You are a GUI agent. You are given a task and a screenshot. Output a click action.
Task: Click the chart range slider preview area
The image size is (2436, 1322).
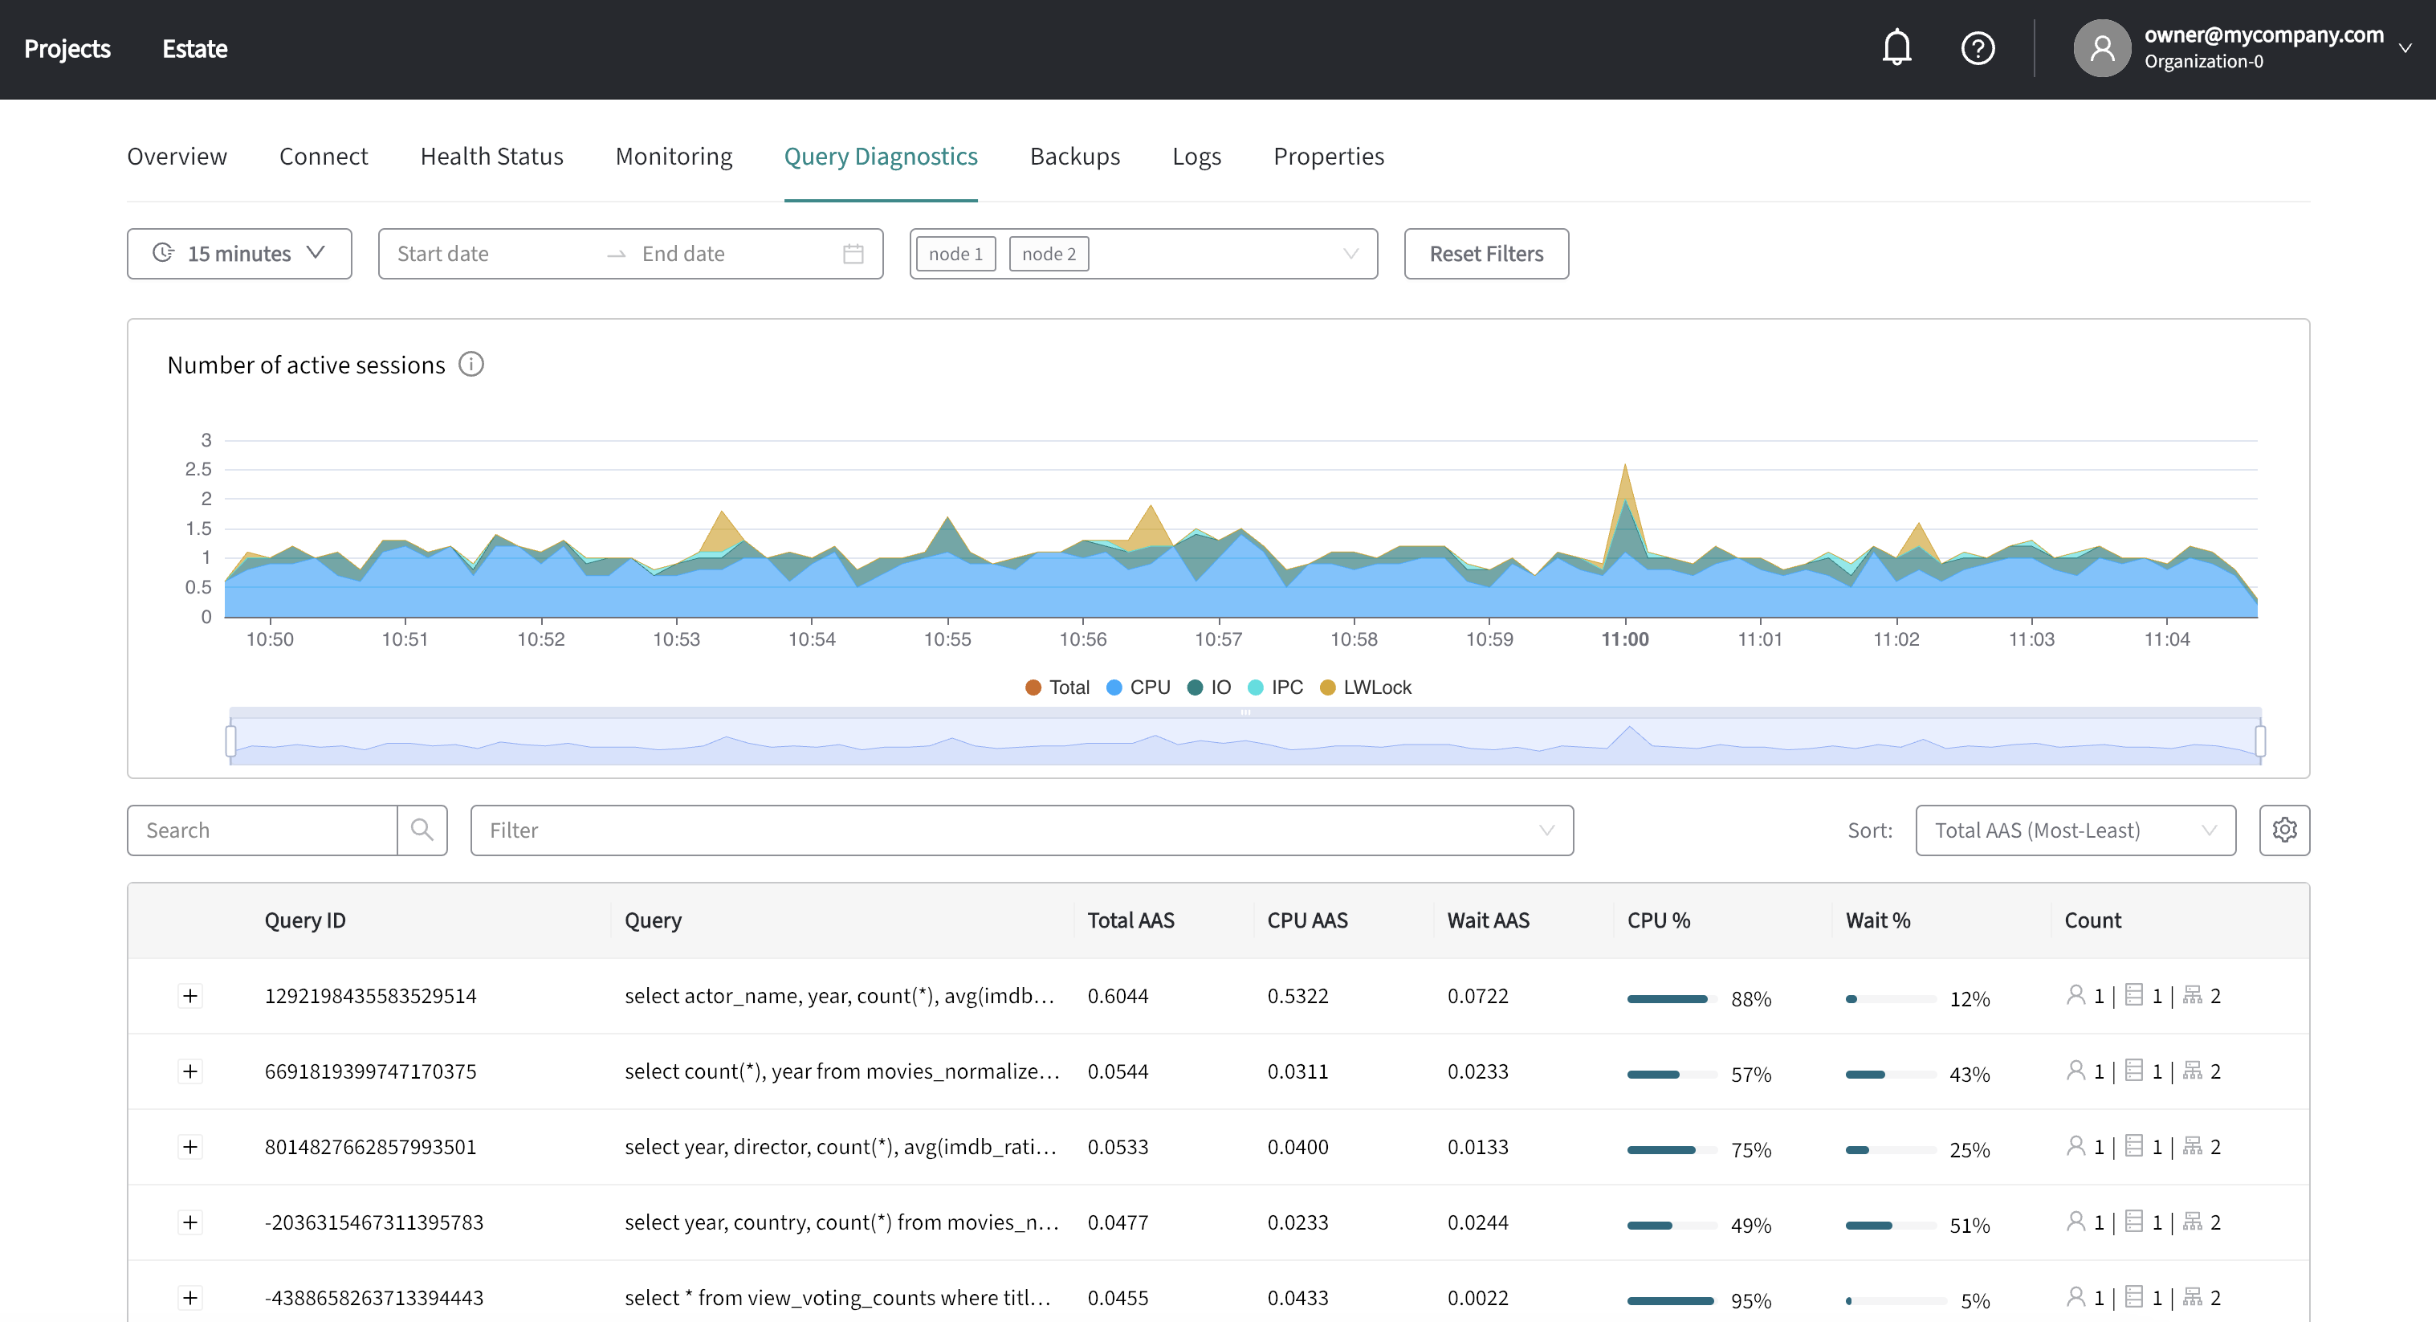(1245, 741)
